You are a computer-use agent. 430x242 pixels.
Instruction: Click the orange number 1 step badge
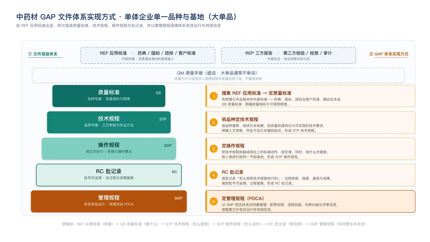point(214,96)
